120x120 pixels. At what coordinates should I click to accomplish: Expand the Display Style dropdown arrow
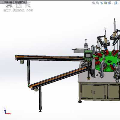click(x=119, y=3)
